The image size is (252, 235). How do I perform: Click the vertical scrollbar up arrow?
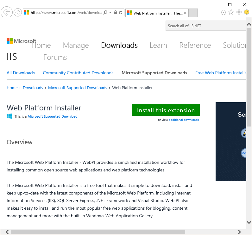point(249,24)
